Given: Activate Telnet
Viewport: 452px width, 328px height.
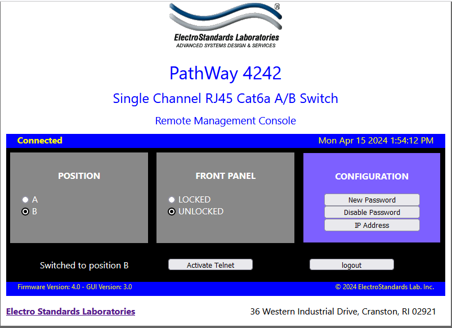Looking at the screenshot, I should (x=211, y=265).
